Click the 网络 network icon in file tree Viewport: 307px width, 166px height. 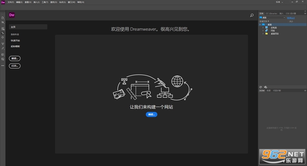[266, 31]
